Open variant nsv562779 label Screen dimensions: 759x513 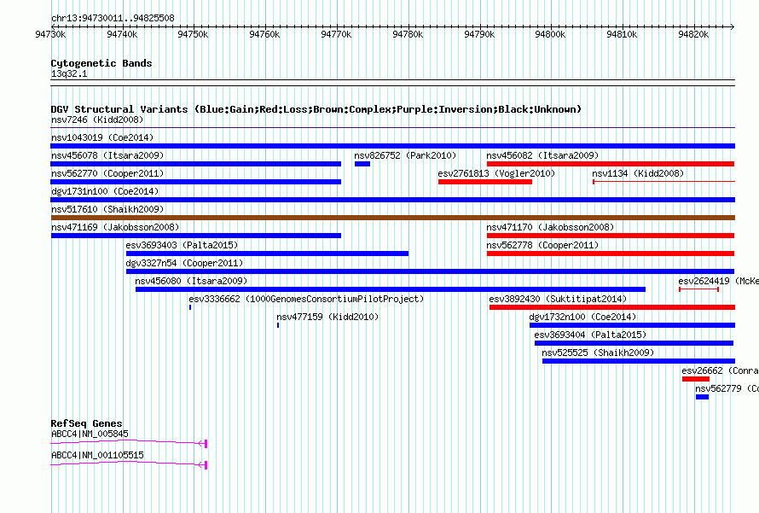point(727,388)
